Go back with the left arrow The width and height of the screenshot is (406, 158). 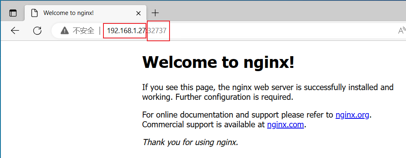coord(15,31)
